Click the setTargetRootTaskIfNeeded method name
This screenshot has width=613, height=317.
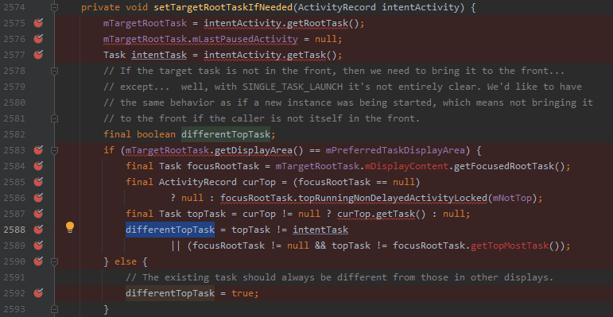click(x=223, y=7)
